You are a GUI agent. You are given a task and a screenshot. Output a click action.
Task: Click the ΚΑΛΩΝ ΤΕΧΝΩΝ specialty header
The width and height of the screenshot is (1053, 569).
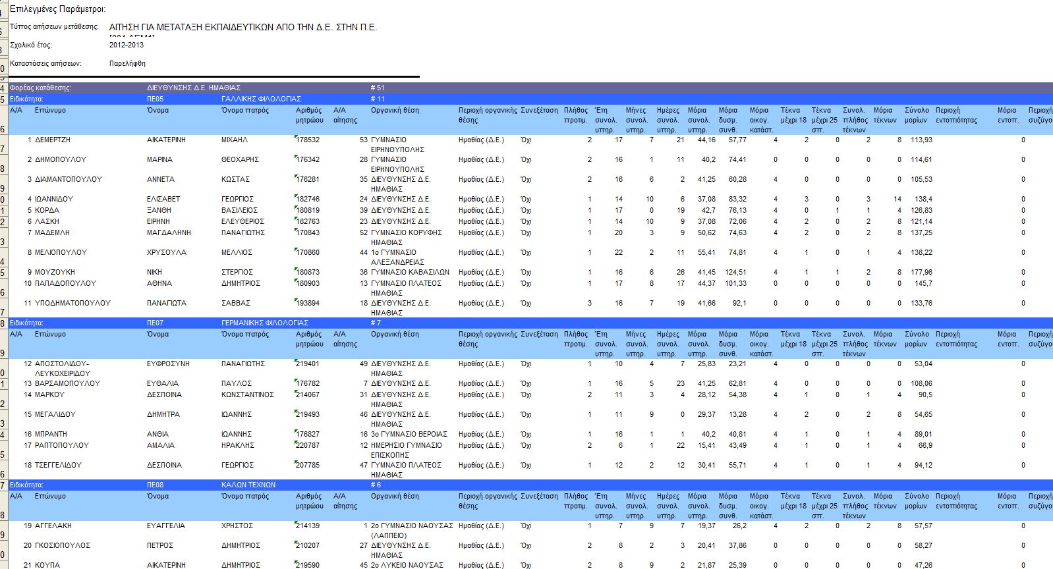248,485
